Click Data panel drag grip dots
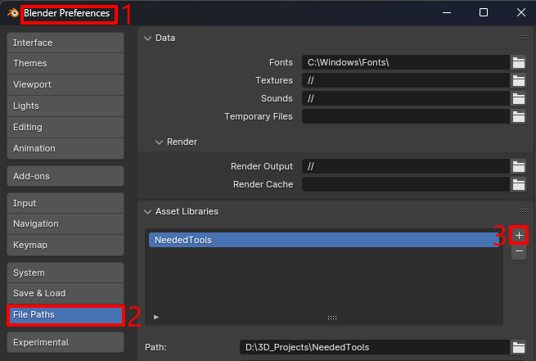The height and width of the screenshot is (361, 536). [524, 38]
